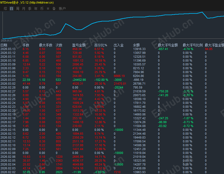This screenshot has height=174, width=224.
Task: Switch to the M tab
Action: 48,9
